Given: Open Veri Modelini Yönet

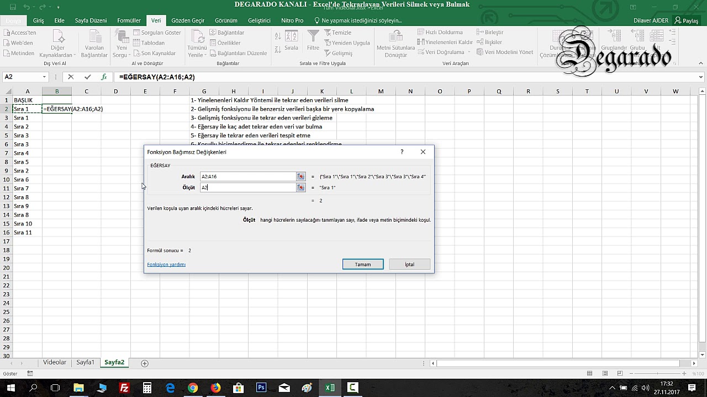Looking at the screenshot, I should pos(505,52).
